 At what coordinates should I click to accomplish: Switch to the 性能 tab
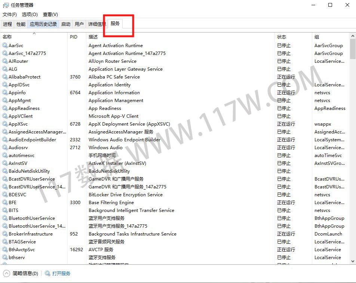(x=21, y=24)
